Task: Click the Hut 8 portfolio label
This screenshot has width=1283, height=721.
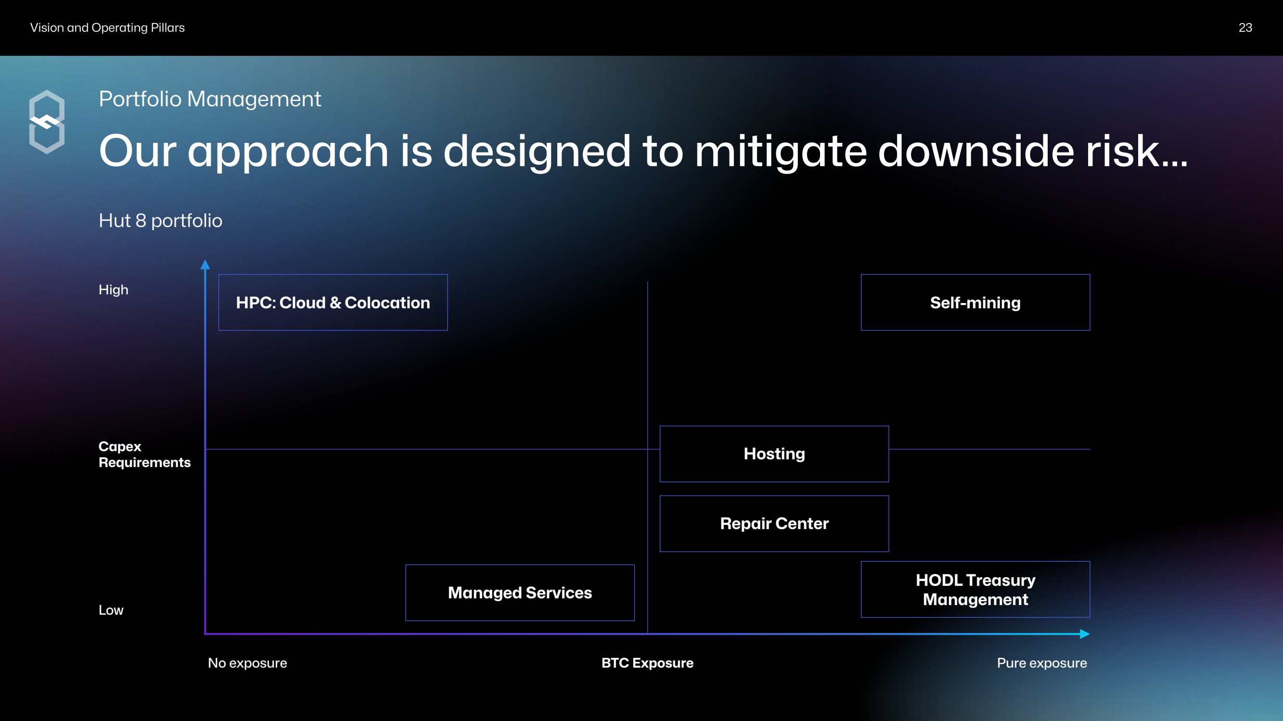Action: 160,221
